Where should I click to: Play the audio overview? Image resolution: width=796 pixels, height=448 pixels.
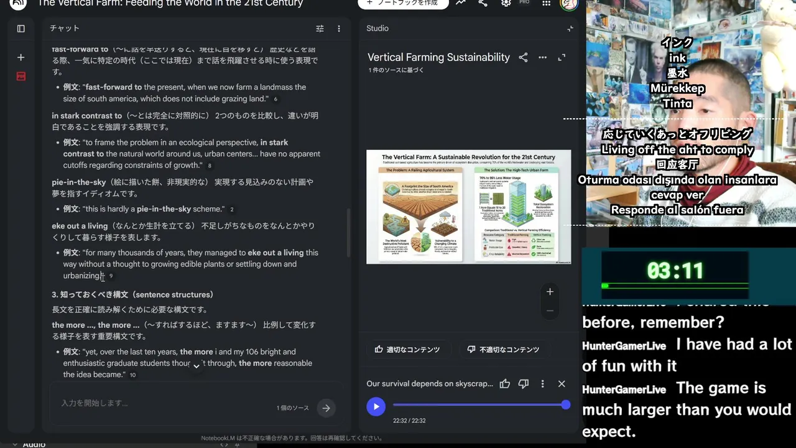coord(376,407)
